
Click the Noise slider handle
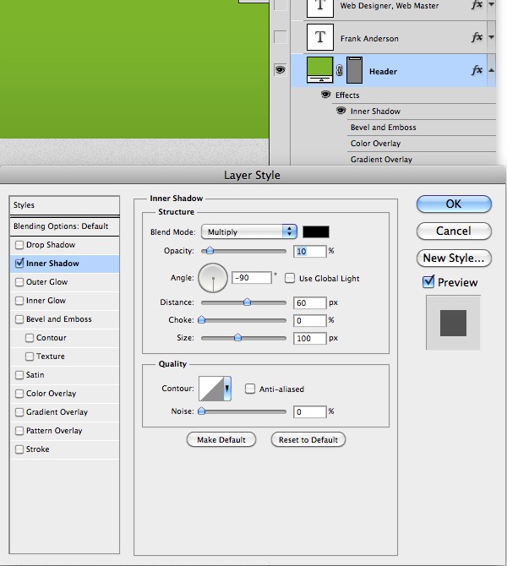(202, 411)
